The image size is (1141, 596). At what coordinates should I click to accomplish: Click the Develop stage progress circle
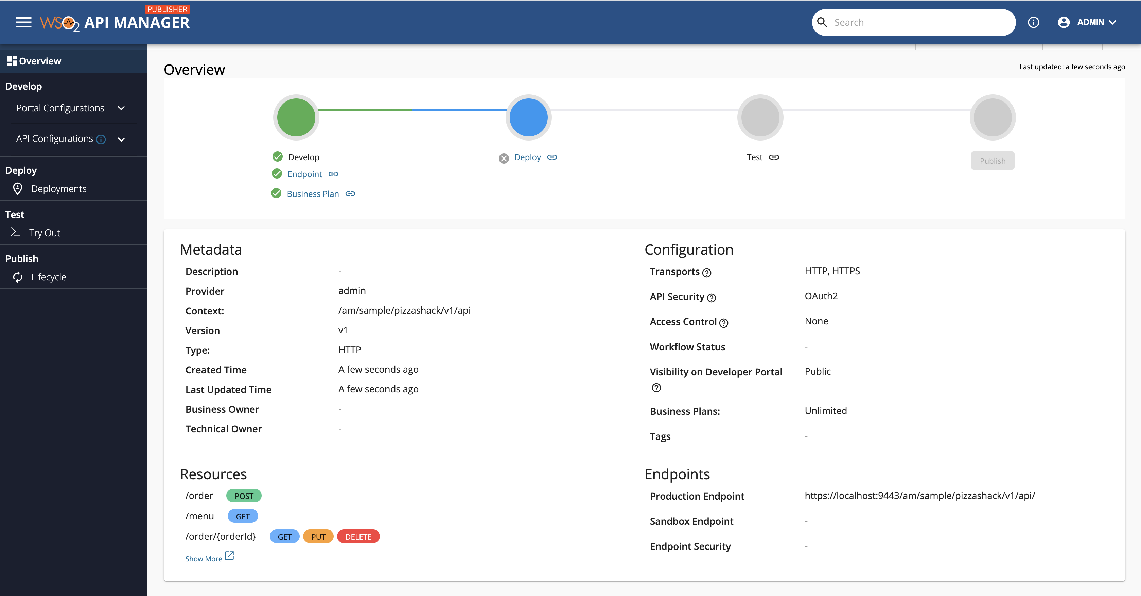click(x=295, y=117)
